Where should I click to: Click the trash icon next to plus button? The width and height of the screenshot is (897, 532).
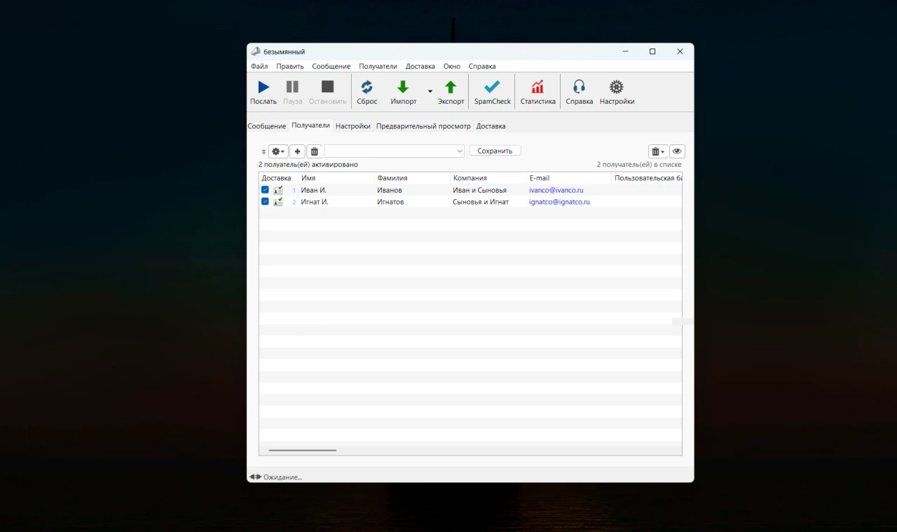click(315, 151)
